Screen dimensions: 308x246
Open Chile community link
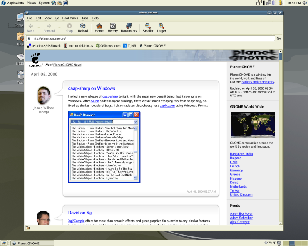(x=234, y=162)
